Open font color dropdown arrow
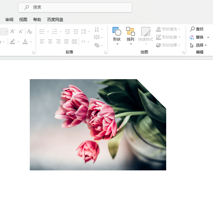213x198 pixels. point(31,42)
